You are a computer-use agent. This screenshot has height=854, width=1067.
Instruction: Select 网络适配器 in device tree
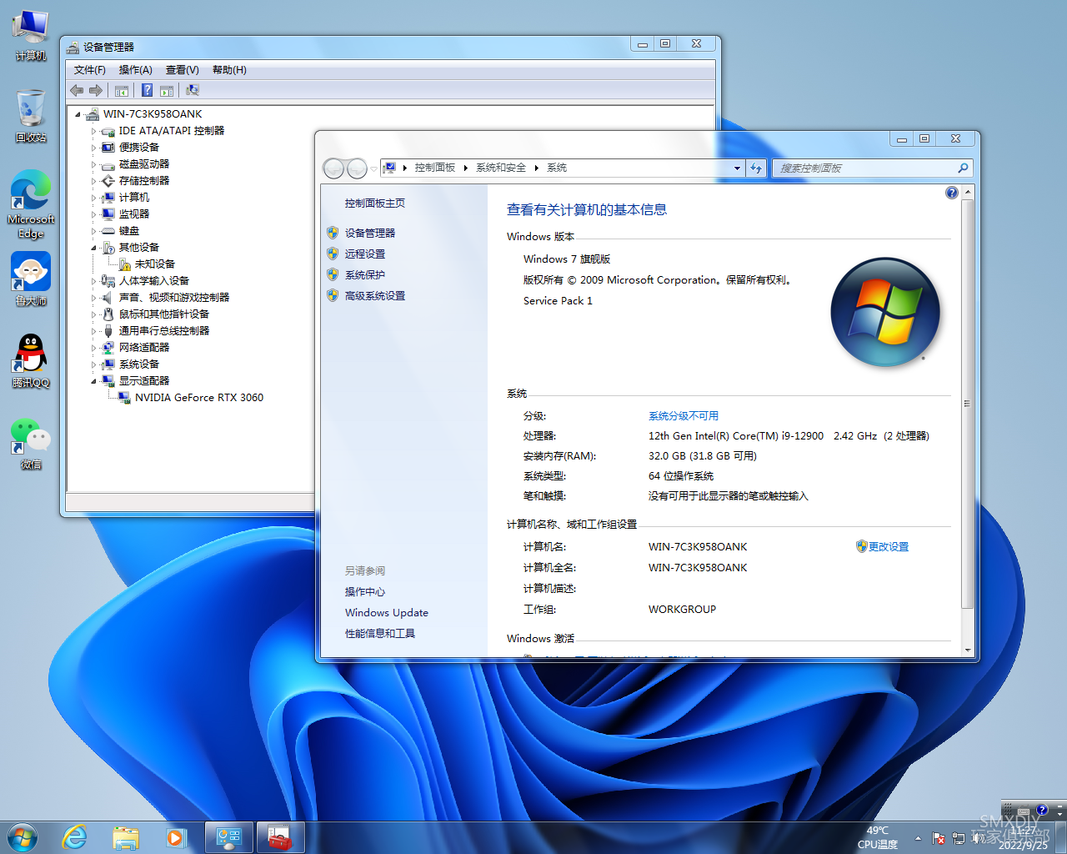click(x=144, y=348)
